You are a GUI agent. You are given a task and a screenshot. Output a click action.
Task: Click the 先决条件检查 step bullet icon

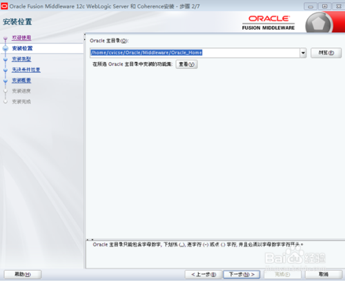[6, 70]
